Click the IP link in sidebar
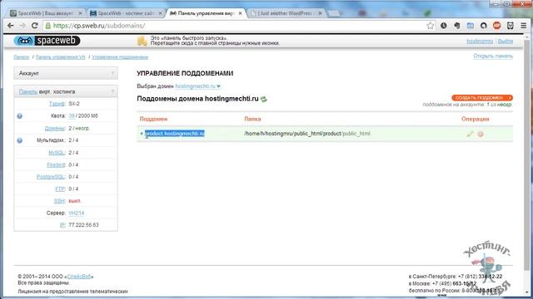The width and height of the screenshot is (533, 299). point(62,225)
